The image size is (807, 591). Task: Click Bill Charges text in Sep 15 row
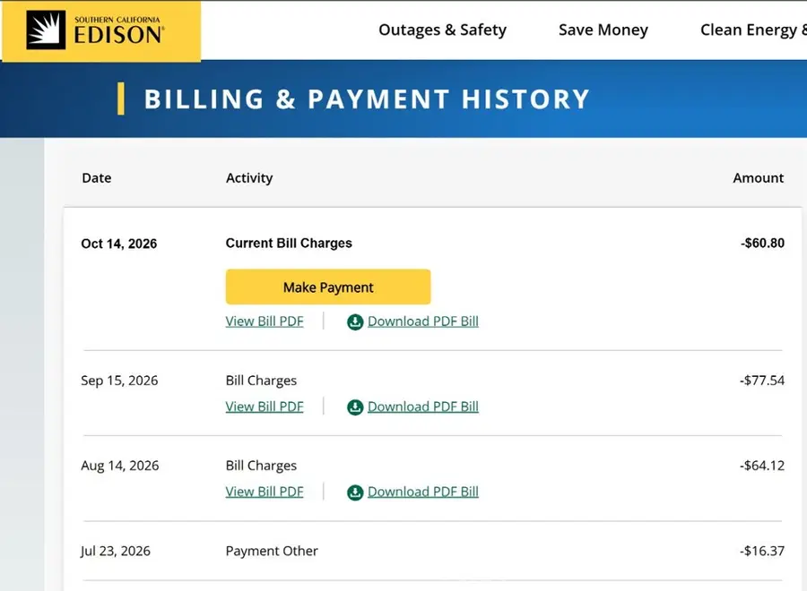click(x=261, y=381)
